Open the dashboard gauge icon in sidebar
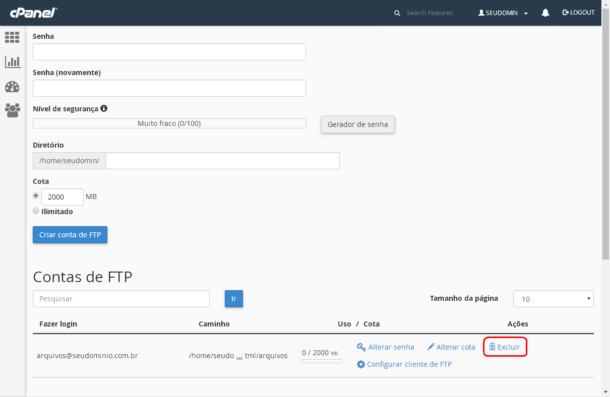Image resolution: width=610 pixels, height=397 pixels. pos(12,87)
